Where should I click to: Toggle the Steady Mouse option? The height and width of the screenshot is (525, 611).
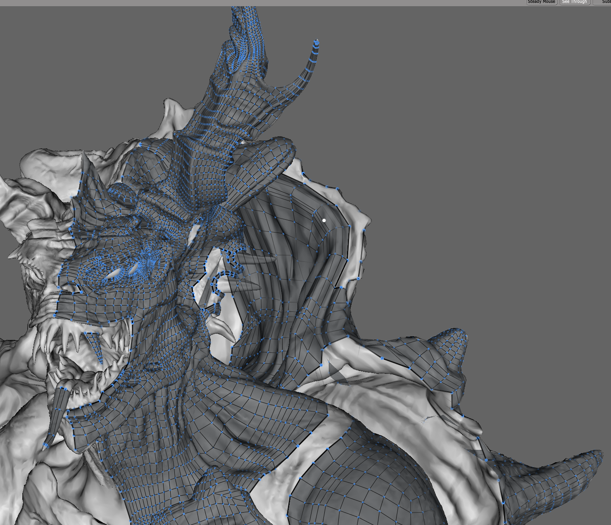541,2
